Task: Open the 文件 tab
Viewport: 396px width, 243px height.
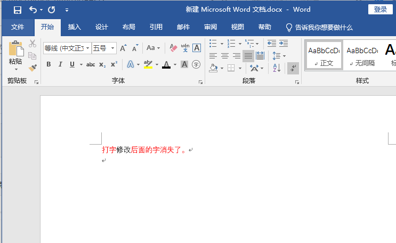Action: (x=18, y=27)
